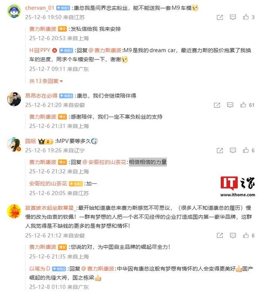
Task: Open reply box for 昂昂志在必得's comment
Action: (230, 105)
